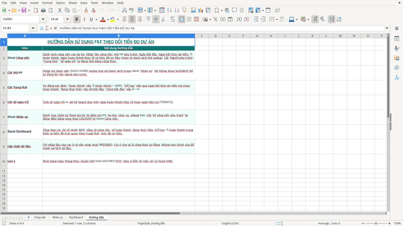Toggle Align Left
Image resolution: width=403 pixels, height=226 pixels.
[x=125, y=19]
